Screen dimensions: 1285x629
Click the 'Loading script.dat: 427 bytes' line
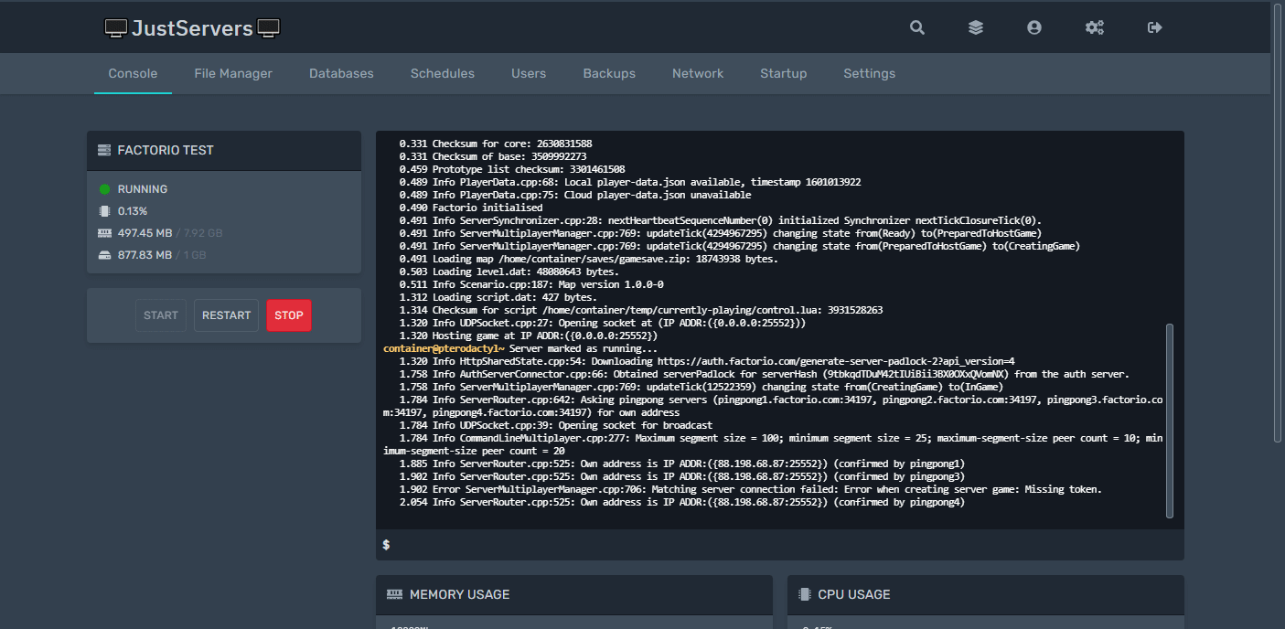pos(498,297)
